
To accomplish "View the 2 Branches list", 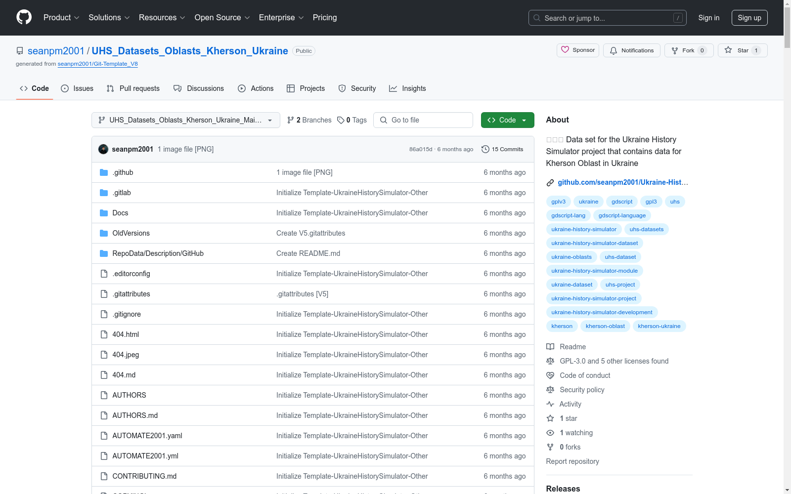I will (309, 120).
